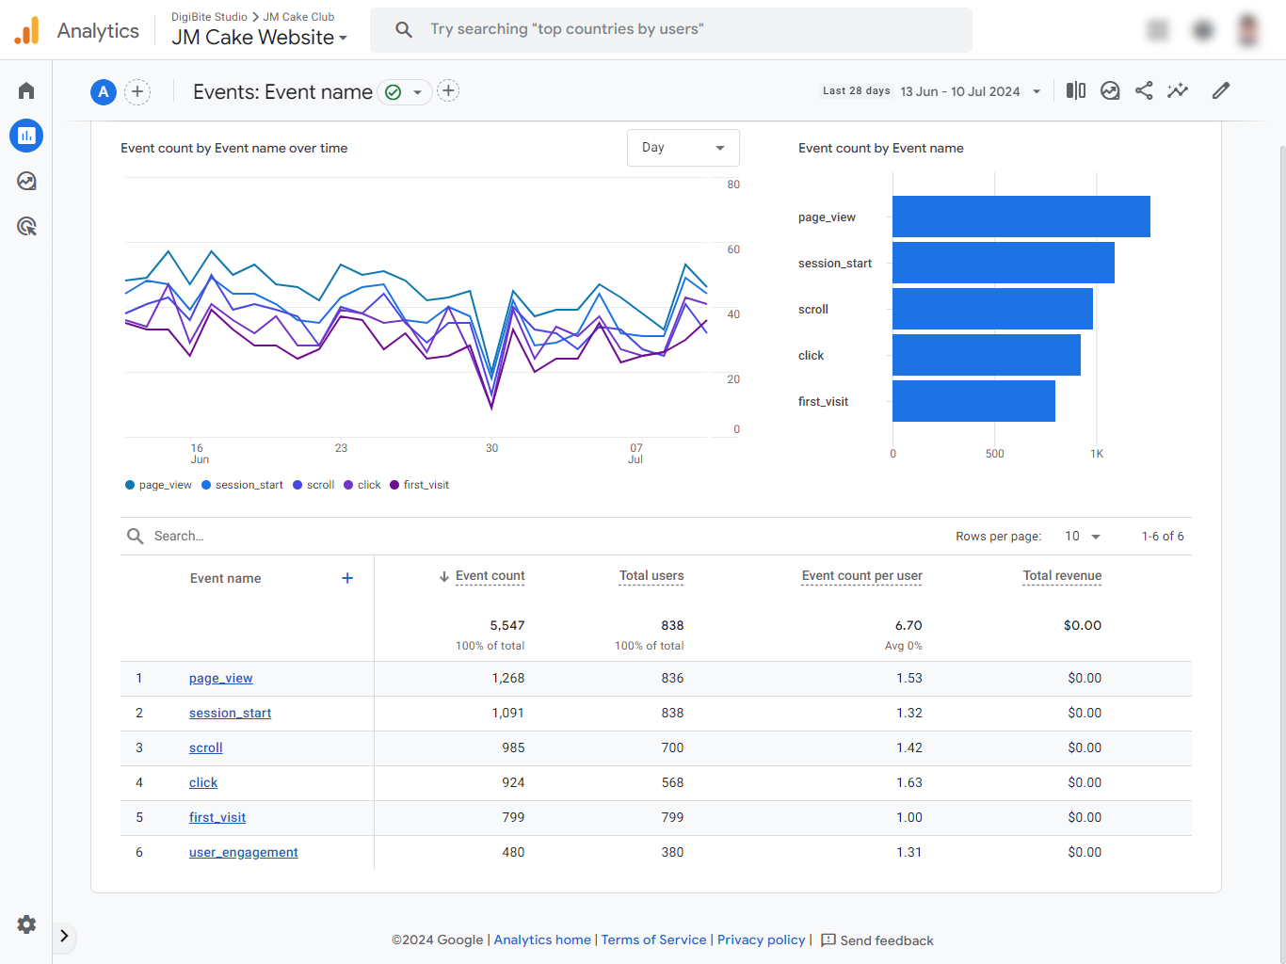Share this report using the share icon
This screenshot has height=964, width=1286.
click(1144, 90)
